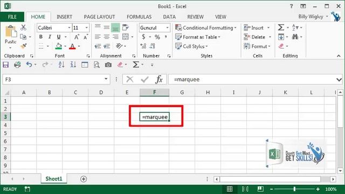Switch to the REVIEW tab

(195, 17)
